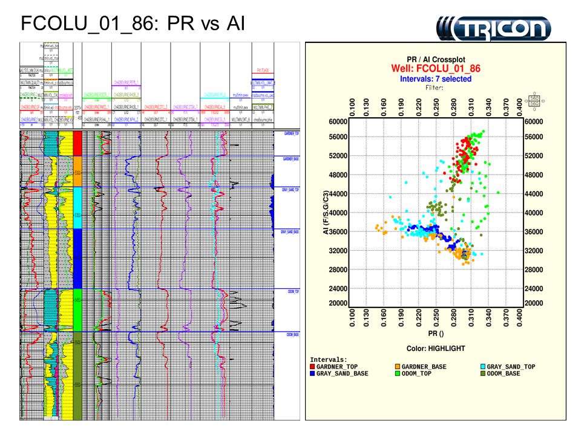Click the PAY.FLAGX track header

(x=263, y=70)
